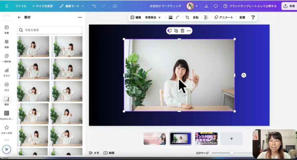Open the 素材 panel three-dot menu
Image resolution: width=297 pixels, height=160 pixels.
point(80,17)
